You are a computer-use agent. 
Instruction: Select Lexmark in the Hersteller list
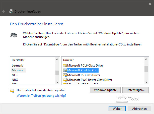[17, 66]
